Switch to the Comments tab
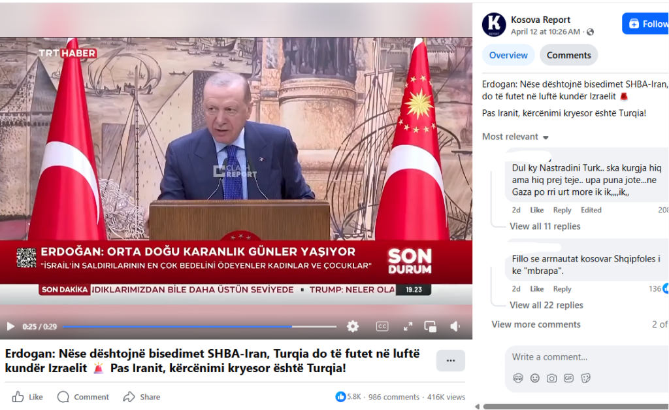The width and height of the screenshot is (669, 410). [569, 55]
